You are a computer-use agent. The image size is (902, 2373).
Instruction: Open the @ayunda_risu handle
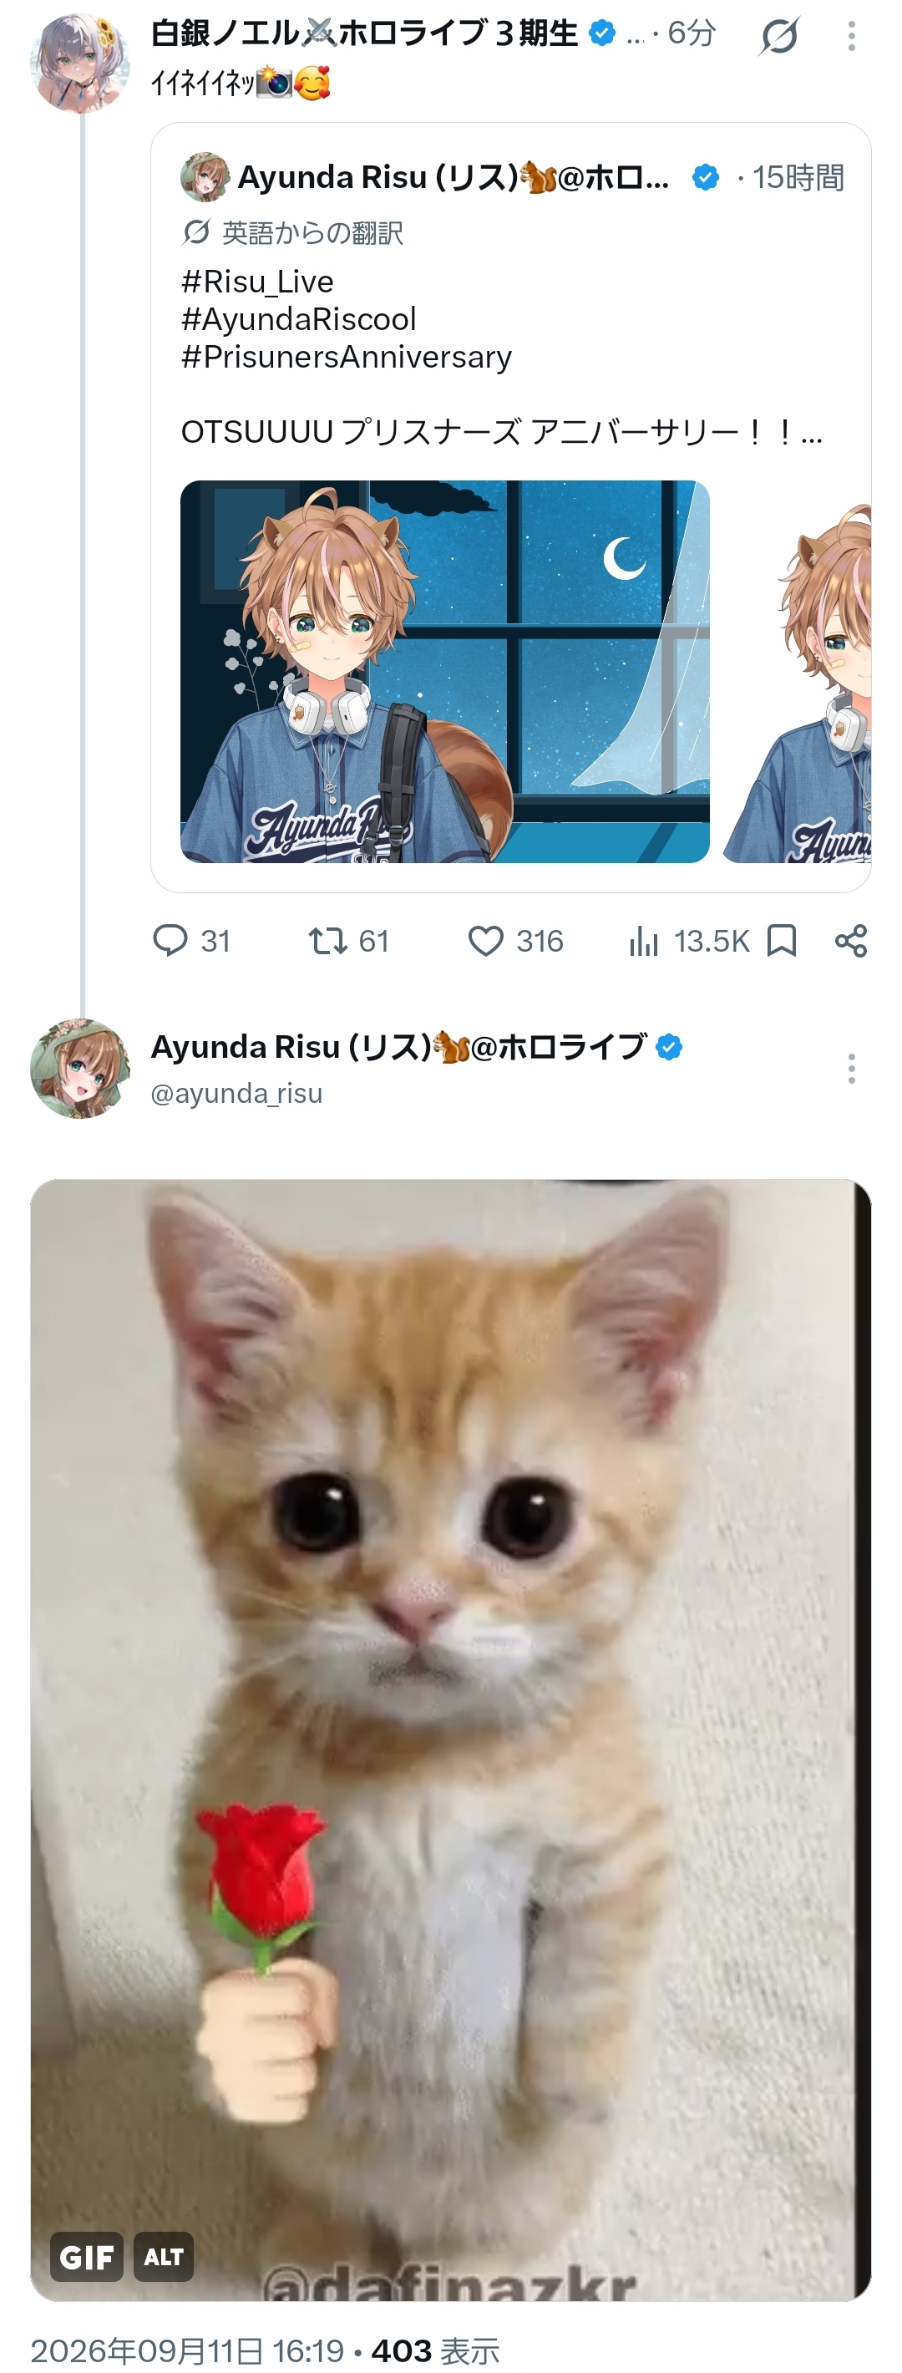[236, 1094]
